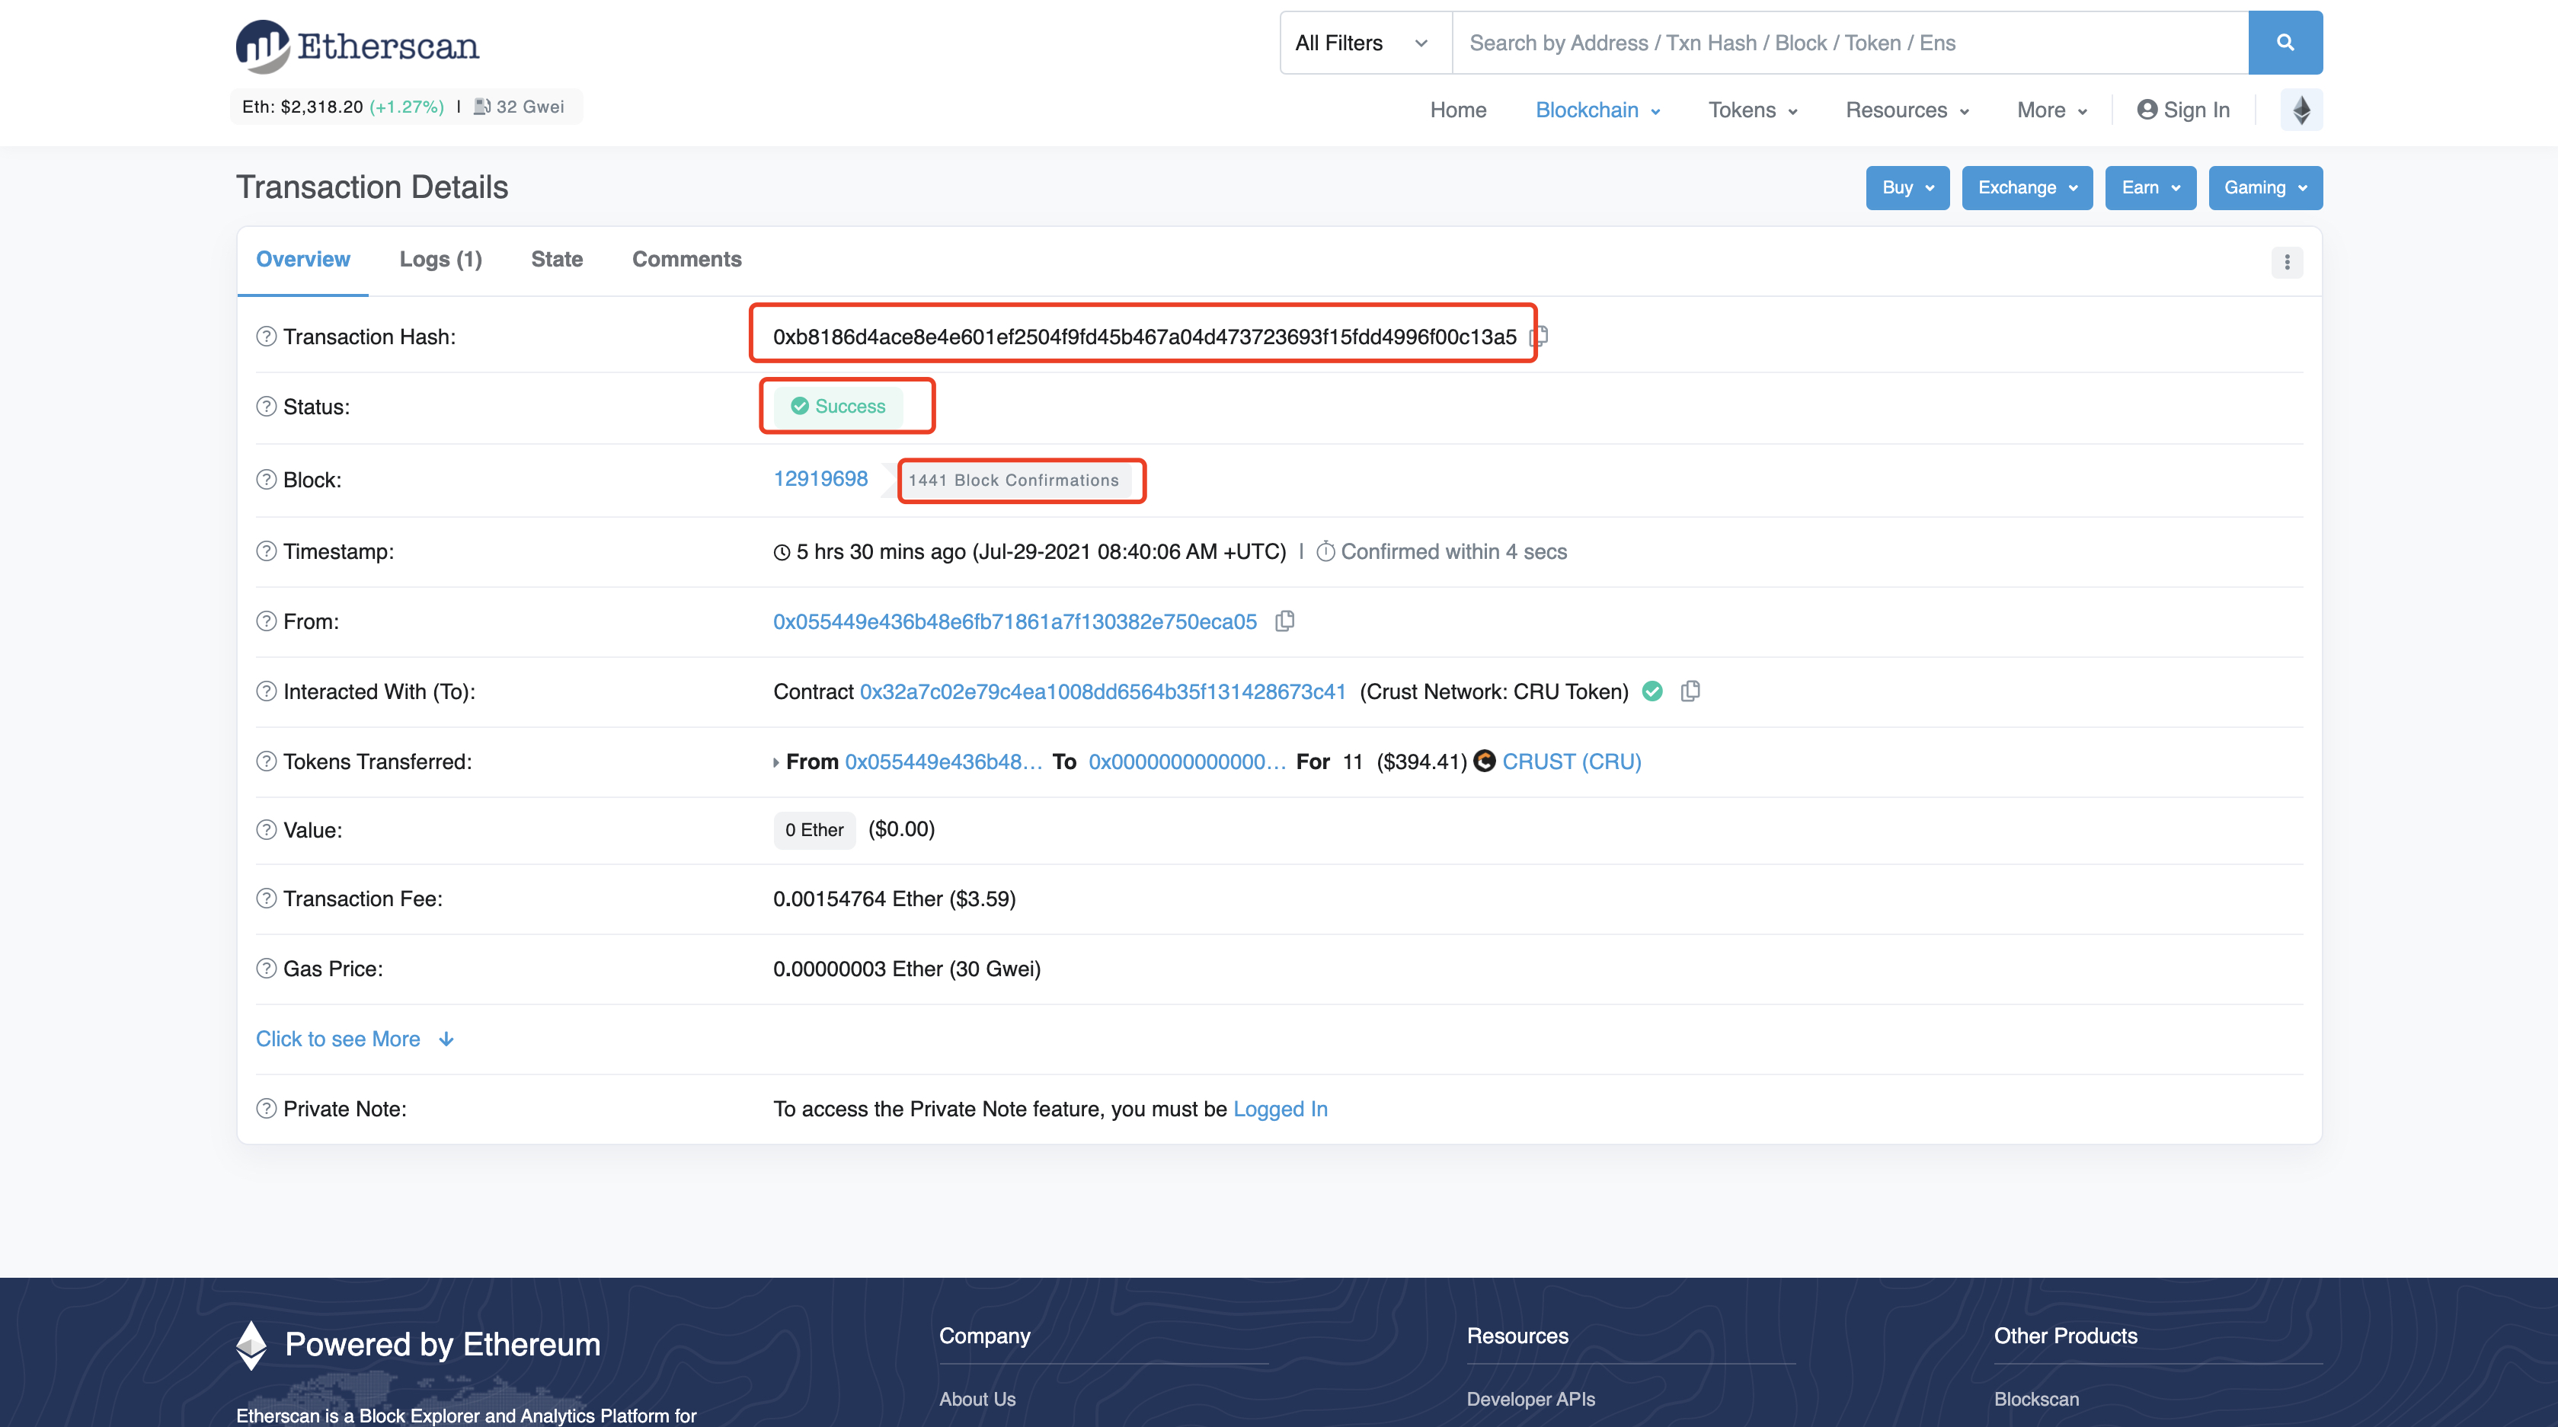The image size is (2558, 1427).
Task: Click the help icon beside Gas Price
Action: (x=266, y=969)
